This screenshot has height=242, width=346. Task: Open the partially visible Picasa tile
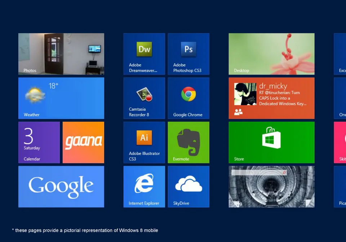click(340, 187)
